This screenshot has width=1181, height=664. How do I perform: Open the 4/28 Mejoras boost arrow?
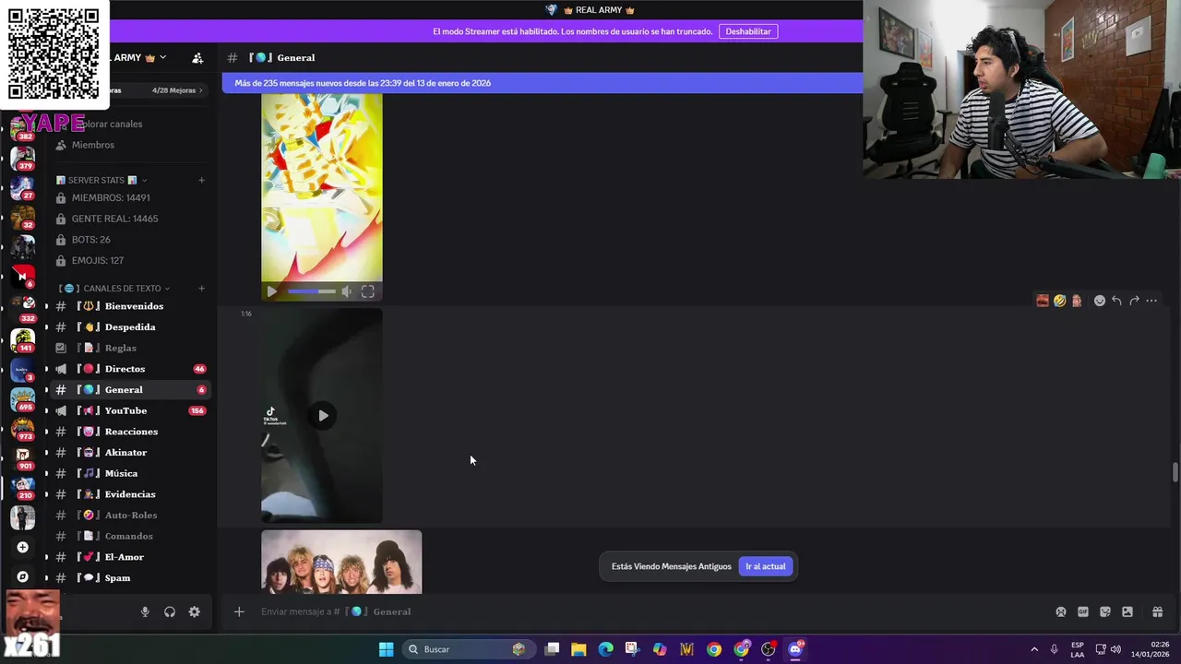201,90
